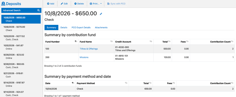Select deposit 10/8/2026 - $650.00
Screen dimensions: 236x97
pos(21,19)
